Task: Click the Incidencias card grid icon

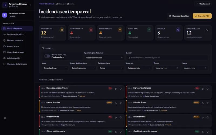Action: (62, 30)
